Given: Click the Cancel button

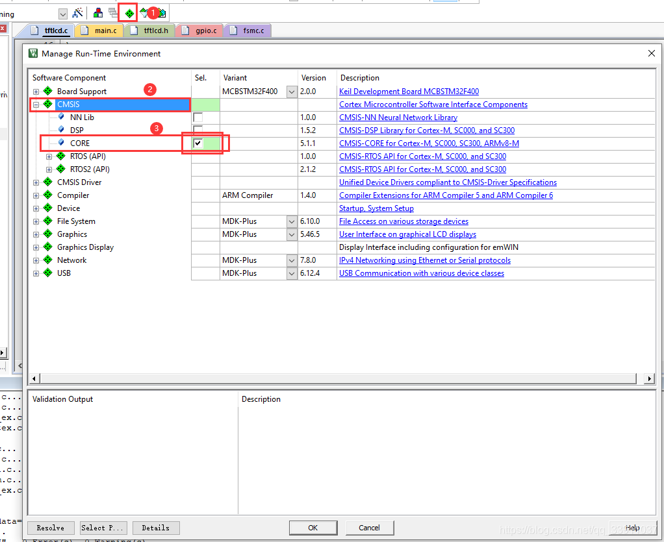Looking at the screenshot, I should (x=370, y=528).
